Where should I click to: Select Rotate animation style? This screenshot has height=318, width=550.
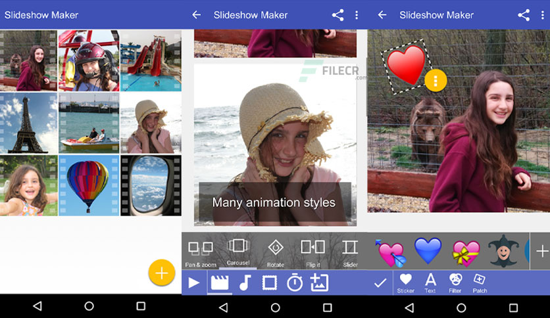tap(276, 253)
